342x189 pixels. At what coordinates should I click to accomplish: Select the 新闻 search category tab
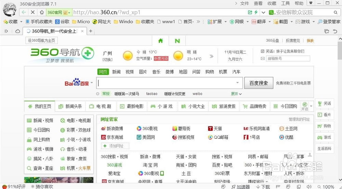coord(116,72)
